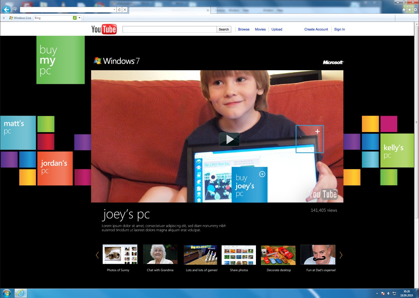Open the Windows Start button
Image resolution: width=419 pixels, height=298 pixels.
tap(6, 293)
